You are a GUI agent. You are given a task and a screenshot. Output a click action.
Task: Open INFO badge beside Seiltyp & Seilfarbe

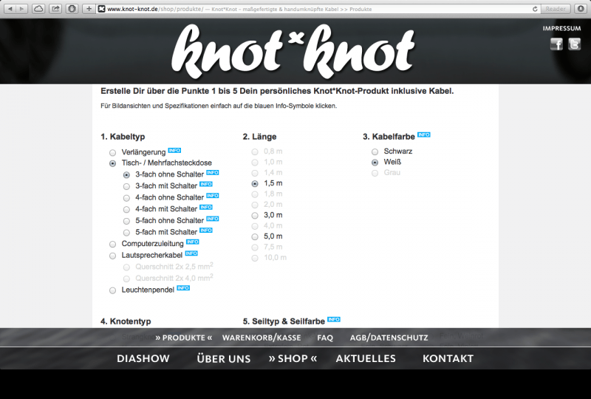point(334,319)
